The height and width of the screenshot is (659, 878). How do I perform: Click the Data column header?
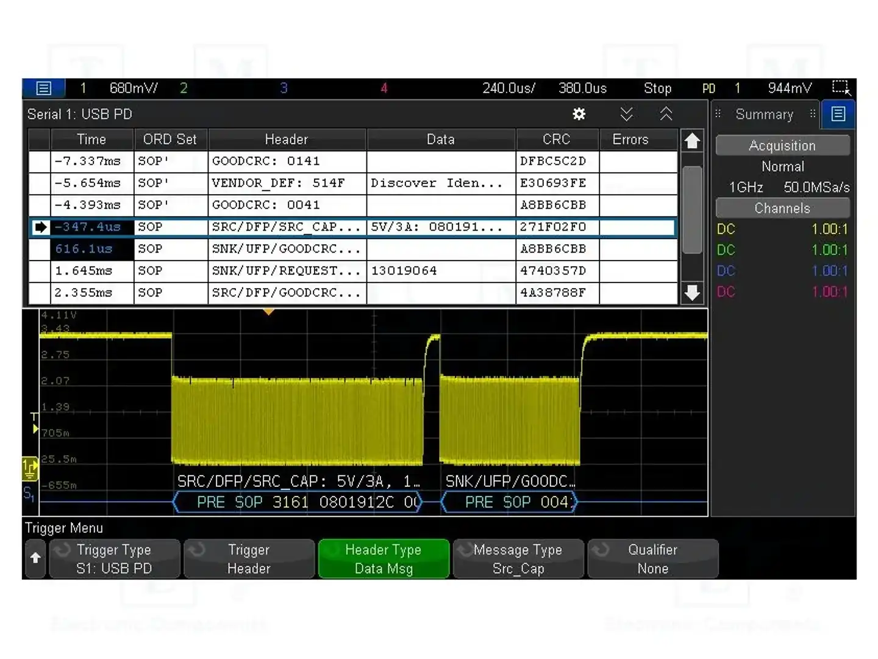point(441,140)
